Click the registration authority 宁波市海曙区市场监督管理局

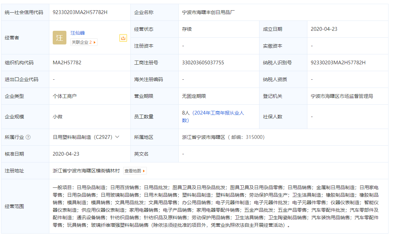point(342,96)
